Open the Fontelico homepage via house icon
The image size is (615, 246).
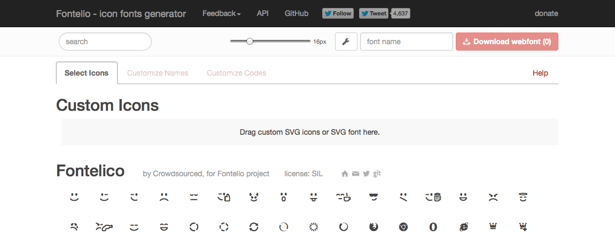click(x=345, y=174)
